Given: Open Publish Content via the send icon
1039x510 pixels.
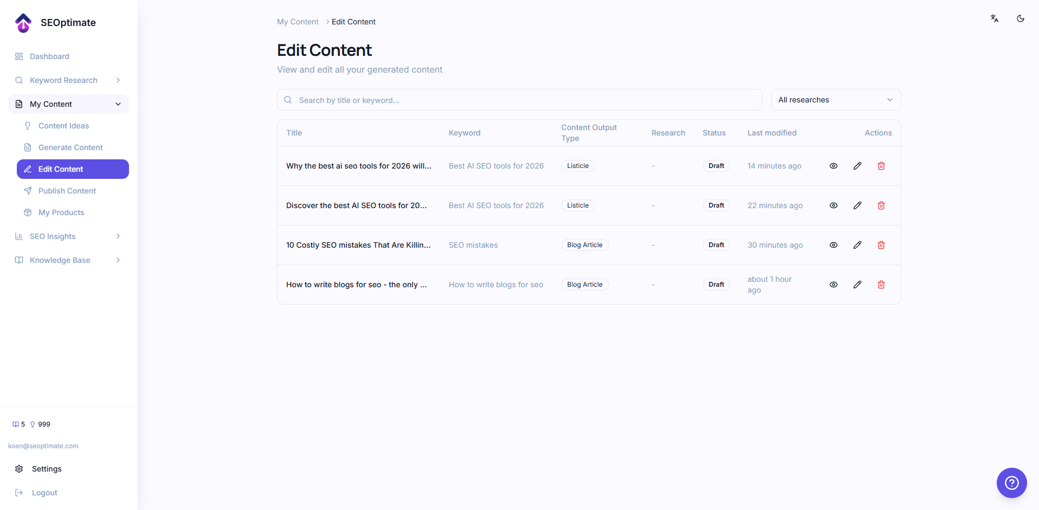Looking at the screenshot, I should [28, 191].
